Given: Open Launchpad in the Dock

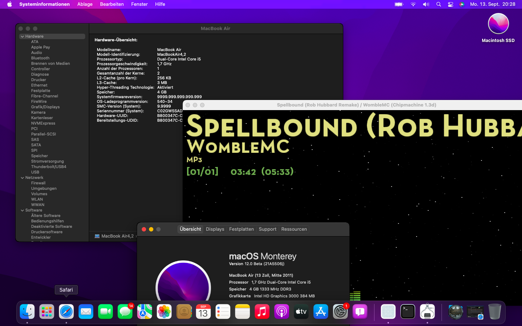Looking at the screenshot, I should 47,312.
